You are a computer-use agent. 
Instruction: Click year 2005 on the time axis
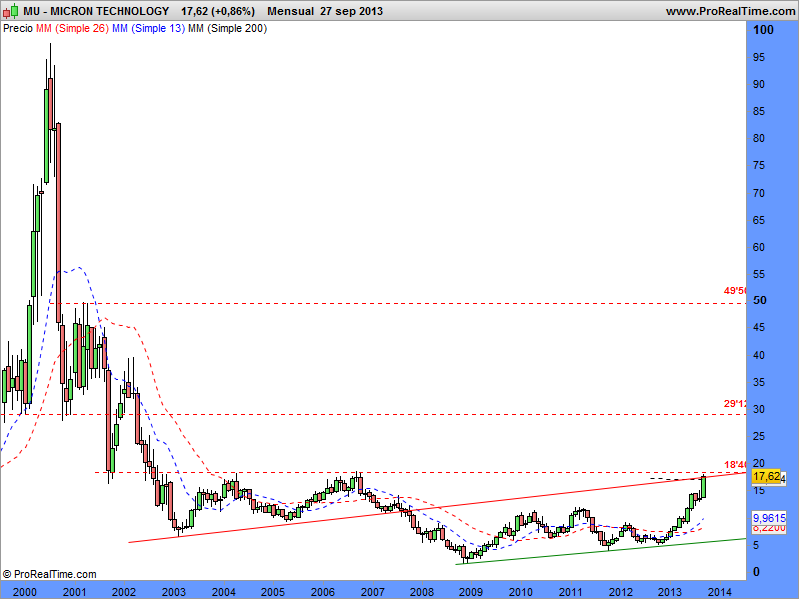(x=272, y=592)
